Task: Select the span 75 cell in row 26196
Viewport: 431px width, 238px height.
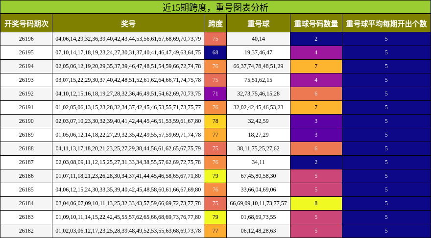Action: pos(215,39)
